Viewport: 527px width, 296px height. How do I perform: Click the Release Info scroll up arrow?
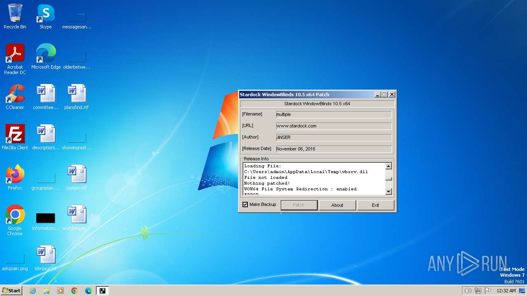click(x=388, y=166)
